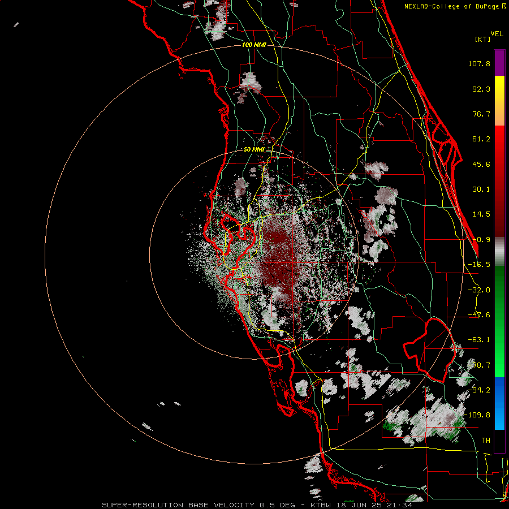Click the 50 NMI range ring label

pyautogui.click(x=254, y=149)
